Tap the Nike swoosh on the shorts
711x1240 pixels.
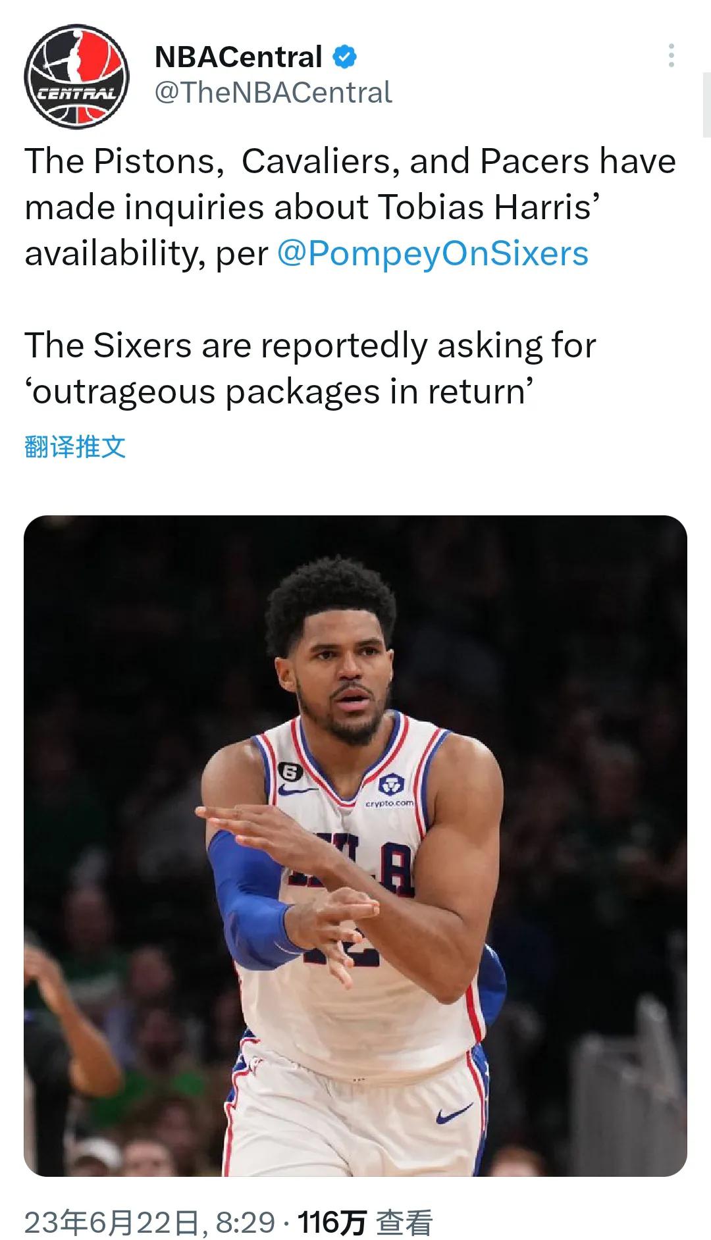coord(454,1114)
